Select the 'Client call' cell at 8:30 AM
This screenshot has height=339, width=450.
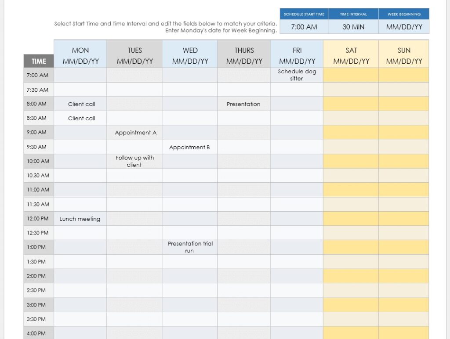[x=80, y=118]
